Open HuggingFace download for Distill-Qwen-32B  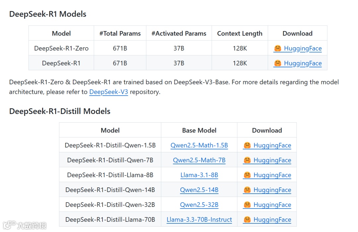tap(267, 205)
